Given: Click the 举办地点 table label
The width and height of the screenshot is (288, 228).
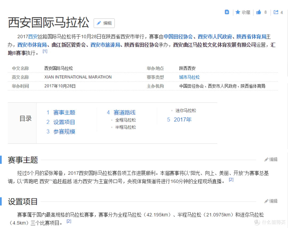Looking at the screenshot, I should tap(155, 68).
